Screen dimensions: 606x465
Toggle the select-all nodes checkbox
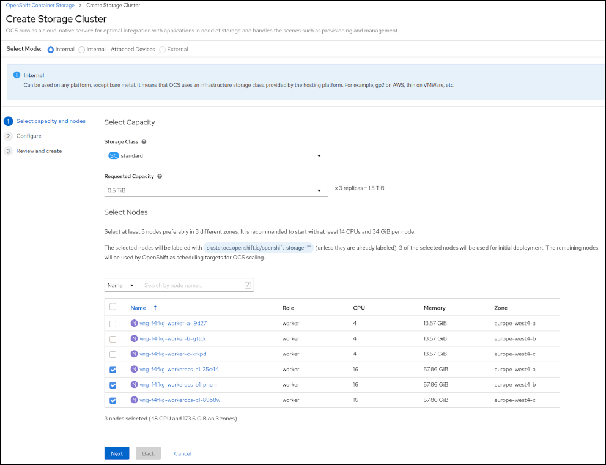(x=113, y=307)
